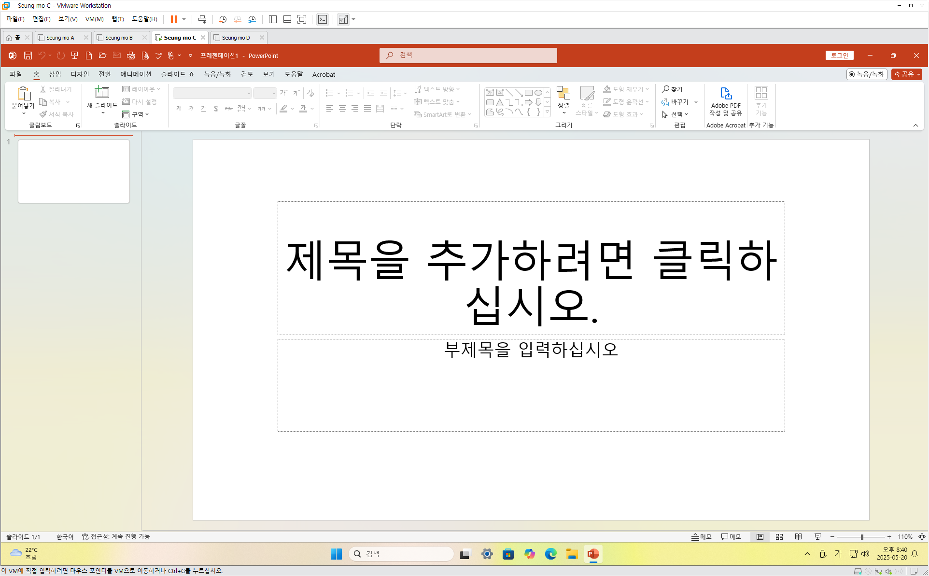This screenshot has width=929, height=576.
Task: Open PowerPoint from the Windows taskbar
Action: click(593, 554)
